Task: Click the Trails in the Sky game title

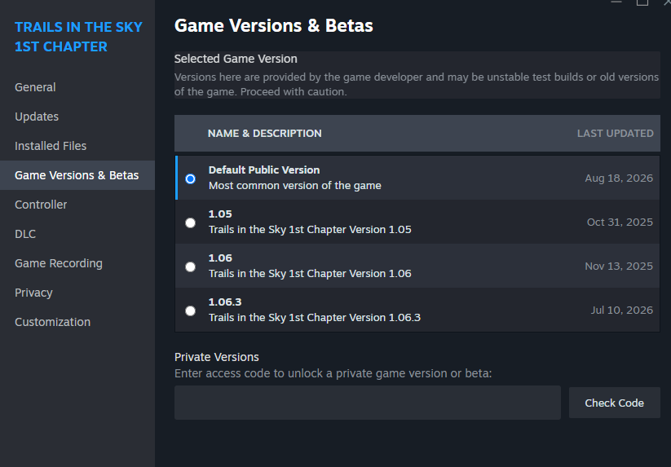Action: tap(78, 37)
